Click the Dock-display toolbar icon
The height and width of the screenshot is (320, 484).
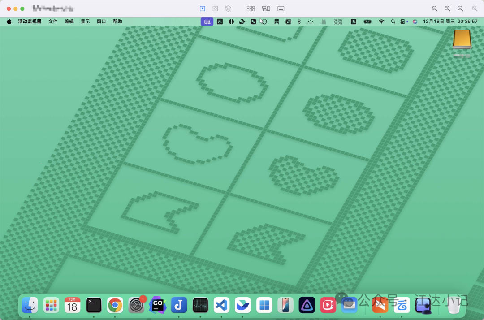coord(281,9)
